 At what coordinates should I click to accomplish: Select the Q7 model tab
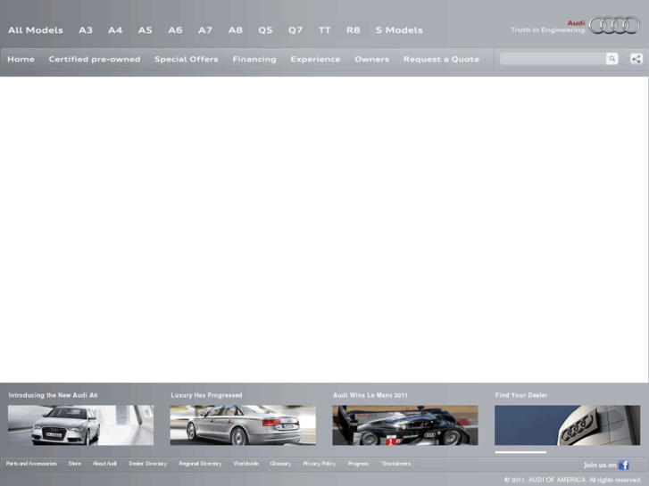[x=295, y=30]
